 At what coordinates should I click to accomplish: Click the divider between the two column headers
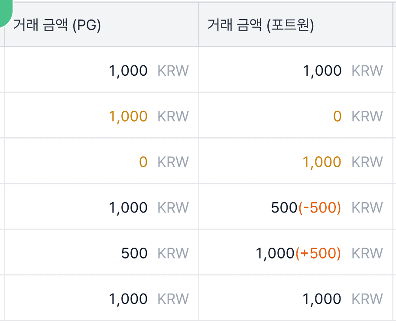pyautogui.click(x=198, y=25)
